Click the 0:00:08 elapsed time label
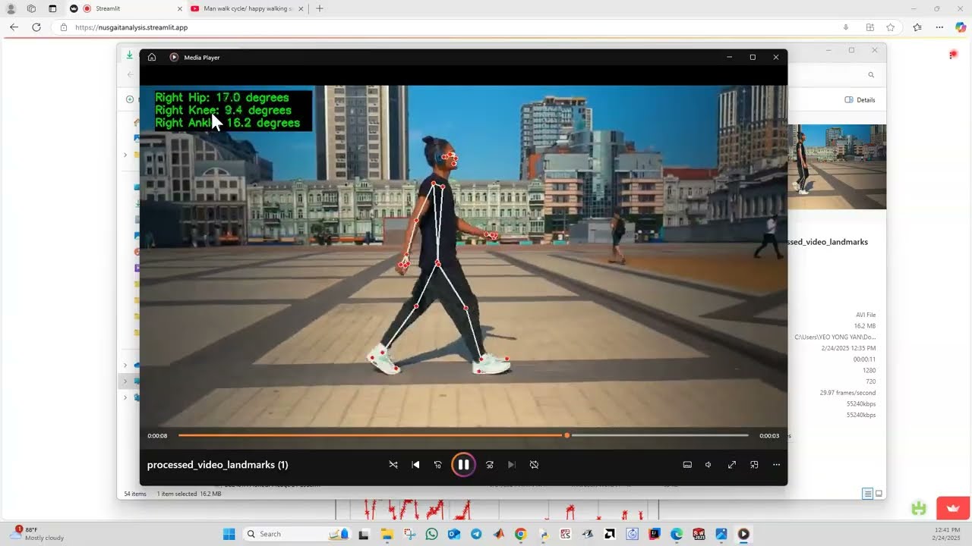Viewport: 972px width, 546px height. tap(157, 436)
